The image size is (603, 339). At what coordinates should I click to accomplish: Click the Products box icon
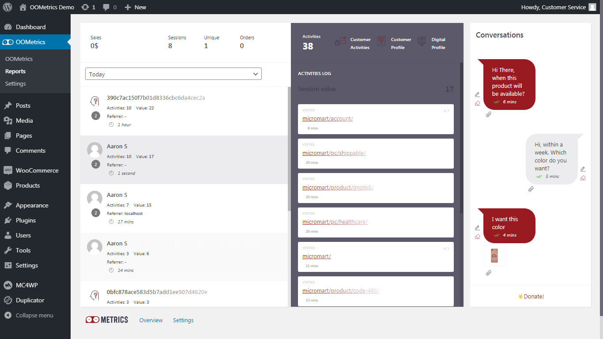click(x=8, y=185)
